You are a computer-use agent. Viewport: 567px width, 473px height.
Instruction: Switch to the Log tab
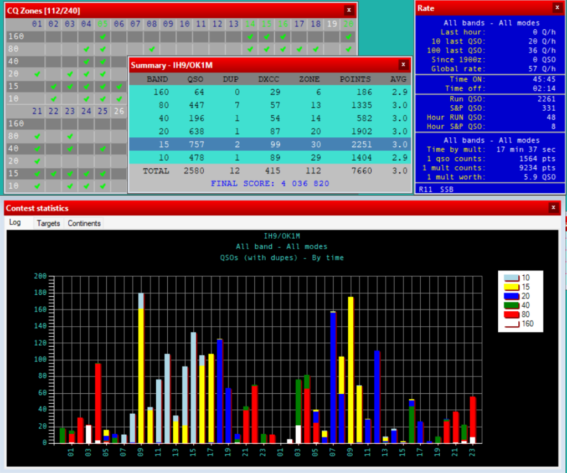click(x=15, y=223)
